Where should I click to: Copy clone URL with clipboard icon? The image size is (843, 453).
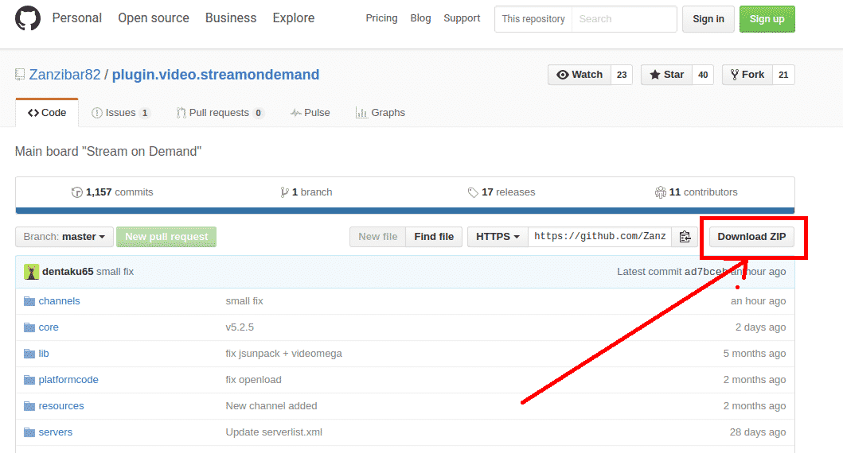point(685,237)
